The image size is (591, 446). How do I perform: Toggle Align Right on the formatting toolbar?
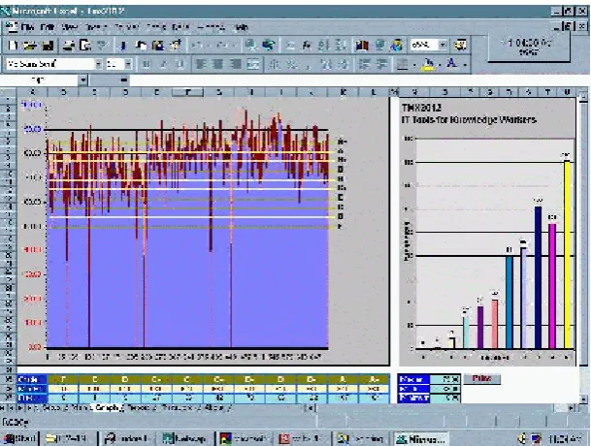(x=236, y=64)
